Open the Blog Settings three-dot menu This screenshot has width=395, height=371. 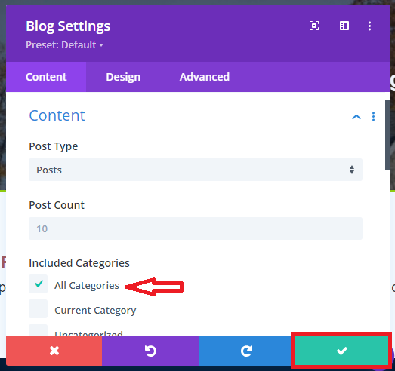pos(369,26)
